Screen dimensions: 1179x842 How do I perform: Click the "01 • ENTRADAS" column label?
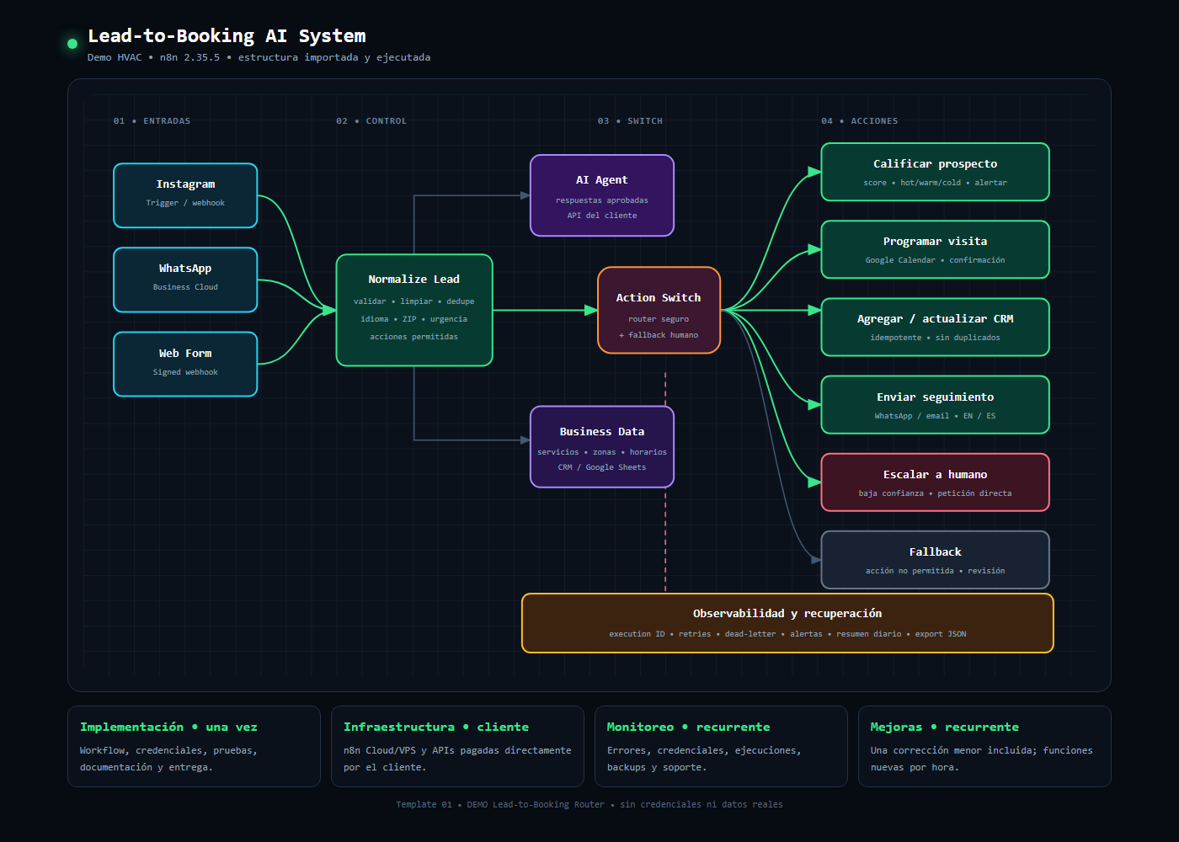[x=152, y=121]
